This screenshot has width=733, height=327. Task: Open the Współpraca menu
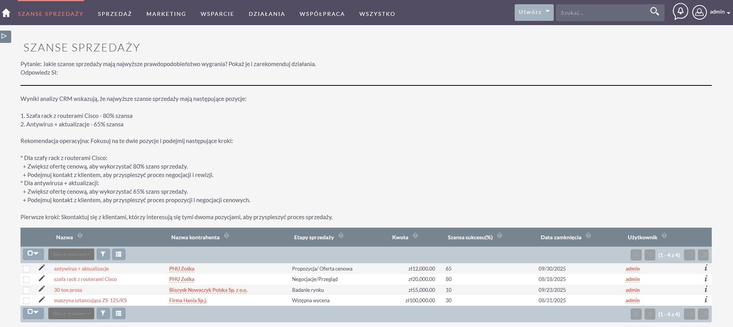(x=322, y=14)
